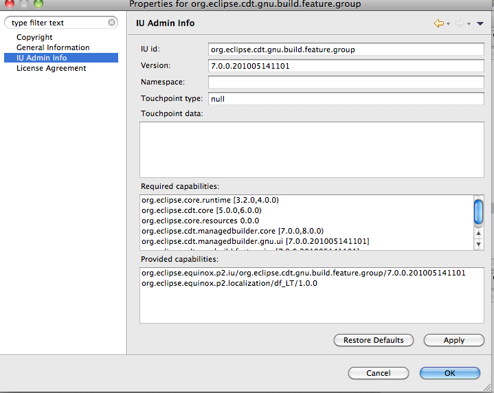Image resolution: width=494 pixels, height=393 pixels.
Task: Click the window resize grip corner
Action: [487, 388]
